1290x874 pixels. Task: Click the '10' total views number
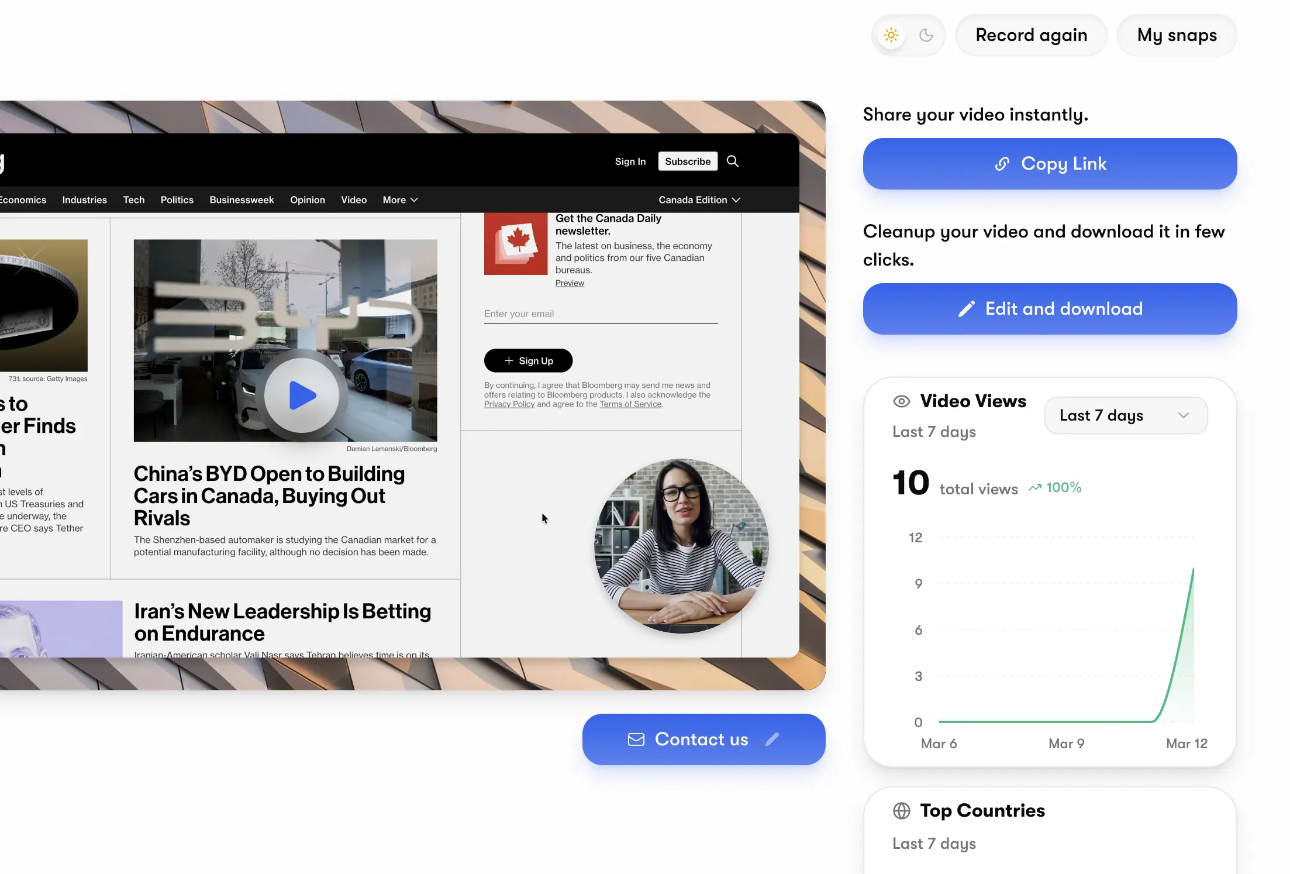(910, 483)
